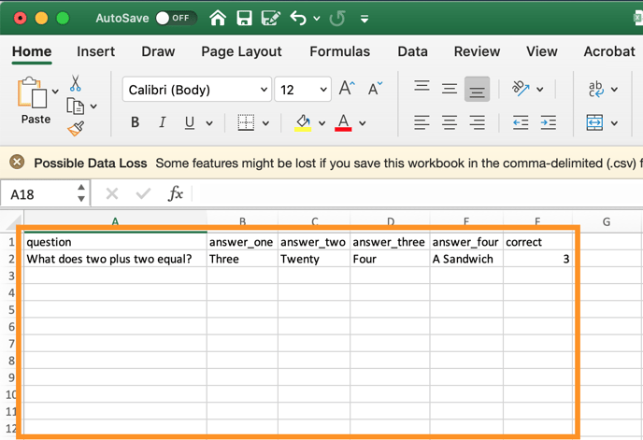Toggle the AutoSave switch
This screenshot has width=643, height=440.
click(172, 18)
